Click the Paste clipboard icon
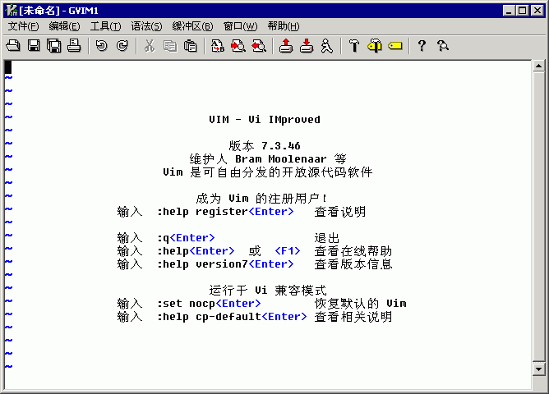The height and width of the screenshot is (394, 549). click(x=191, y=46)
